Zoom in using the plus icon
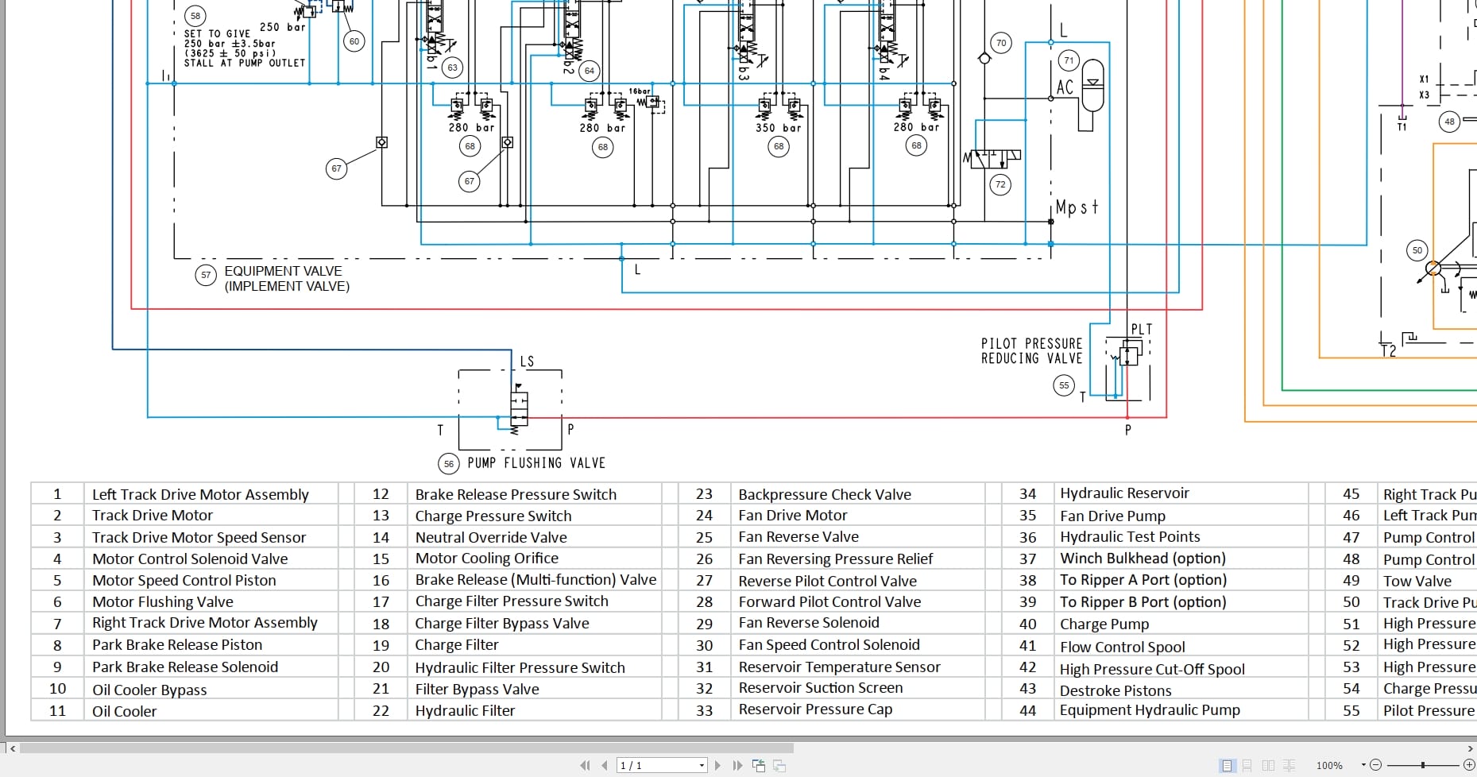Viewport: 1477px width, 777px height. [1470, 765]
